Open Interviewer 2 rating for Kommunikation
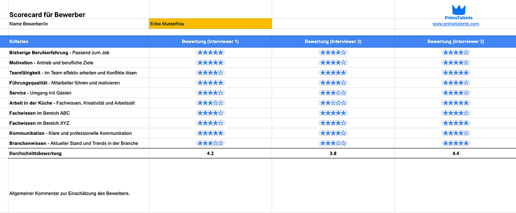516x213 pixels. [333, 133]
